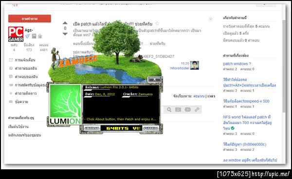
Task: Star the question beside its title
Action: pos(157,23)
